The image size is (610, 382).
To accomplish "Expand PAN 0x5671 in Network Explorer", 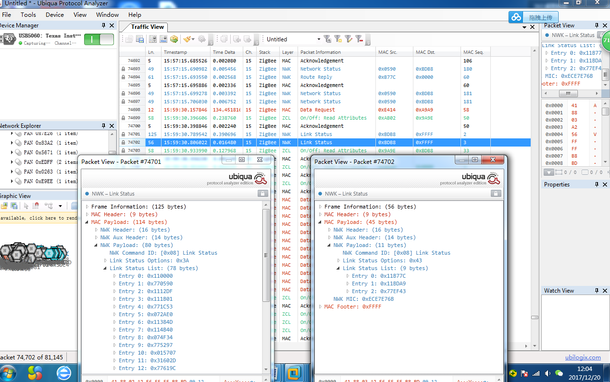I will [12, 152].
